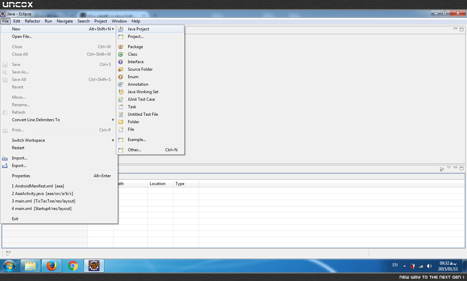
Task: Open recent file 1 AndroidManifest.xml [aaa]
Action: click(59, 186)
